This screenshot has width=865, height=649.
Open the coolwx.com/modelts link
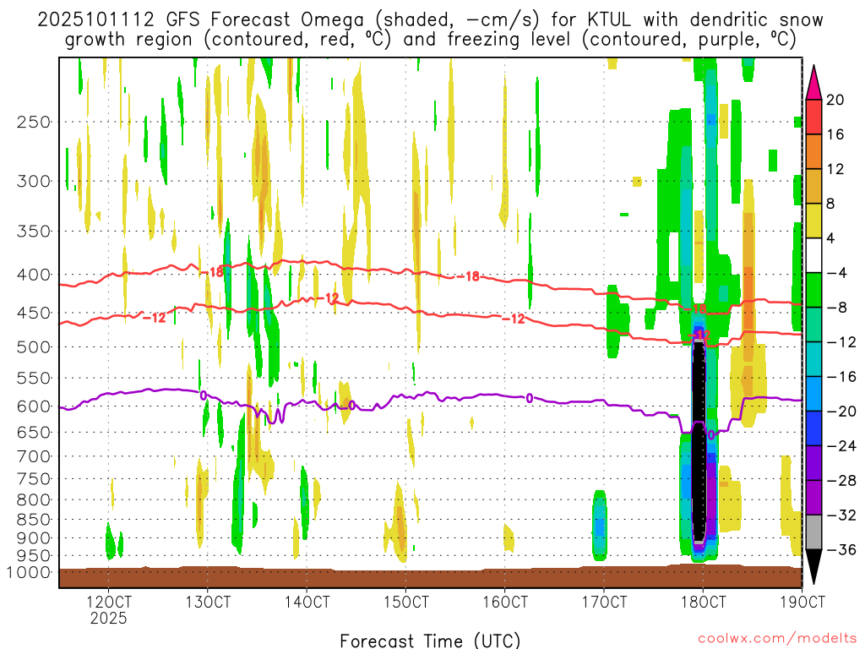point(775,640)
